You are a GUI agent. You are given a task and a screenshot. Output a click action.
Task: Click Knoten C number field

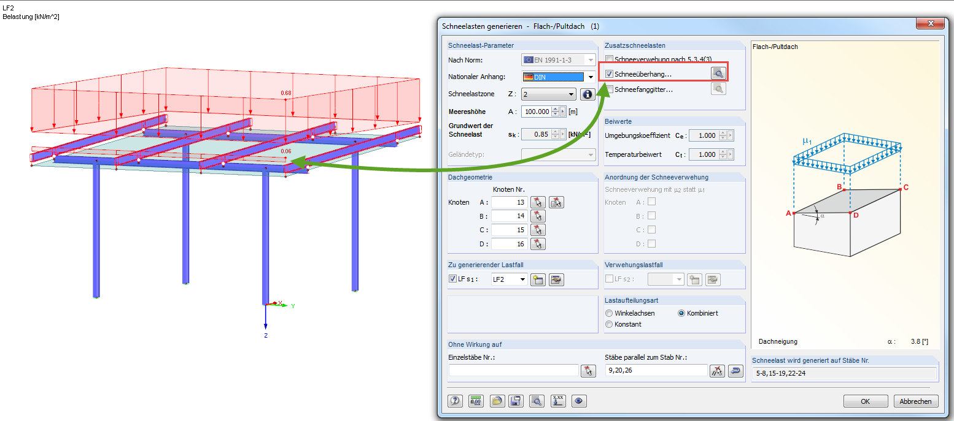(510, 230)
